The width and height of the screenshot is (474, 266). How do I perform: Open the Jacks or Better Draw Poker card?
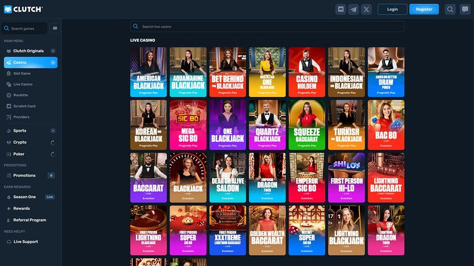386,72
